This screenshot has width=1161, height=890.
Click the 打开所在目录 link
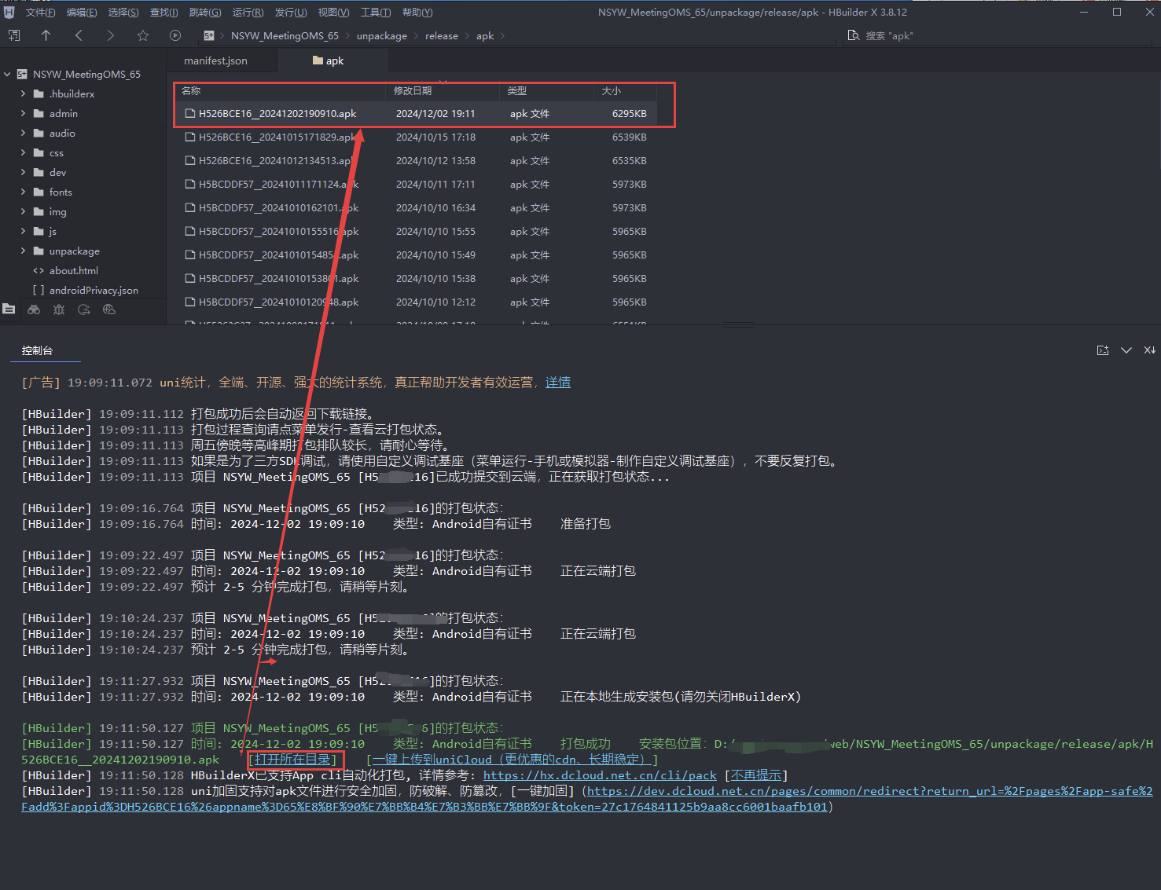(x=296, y=760)
